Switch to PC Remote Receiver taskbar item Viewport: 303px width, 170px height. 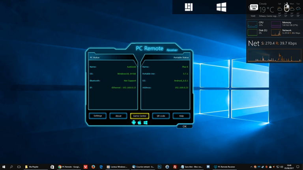tap(224, 167)
